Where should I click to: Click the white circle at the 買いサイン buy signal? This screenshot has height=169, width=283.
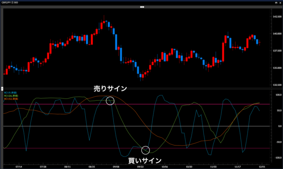pos(146,150)
